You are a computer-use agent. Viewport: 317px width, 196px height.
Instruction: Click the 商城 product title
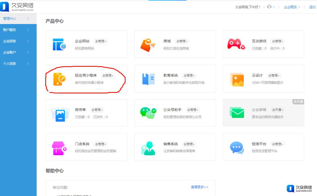167,41
